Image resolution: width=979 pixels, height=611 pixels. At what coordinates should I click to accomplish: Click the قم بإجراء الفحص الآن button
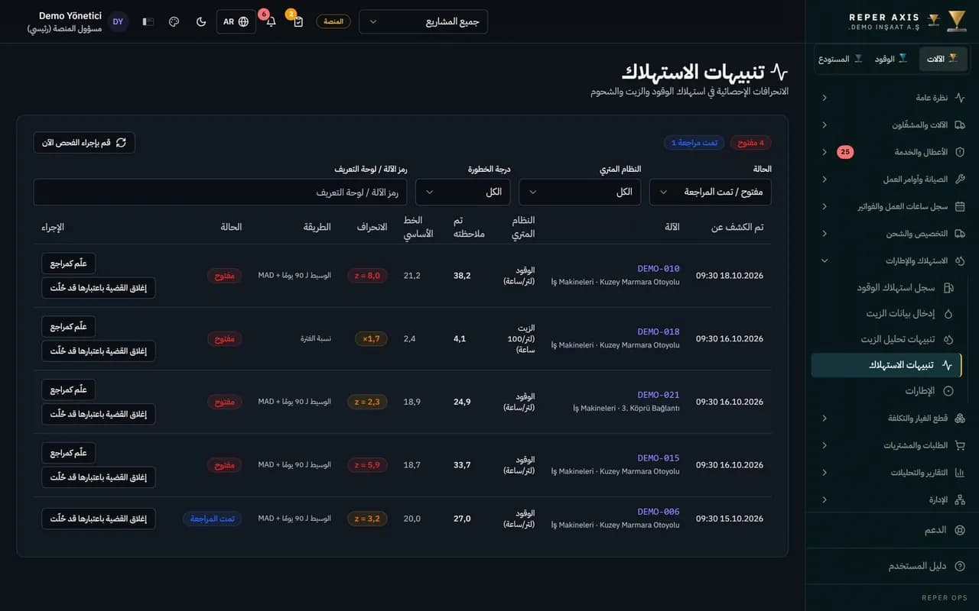[x=84, y=143]
